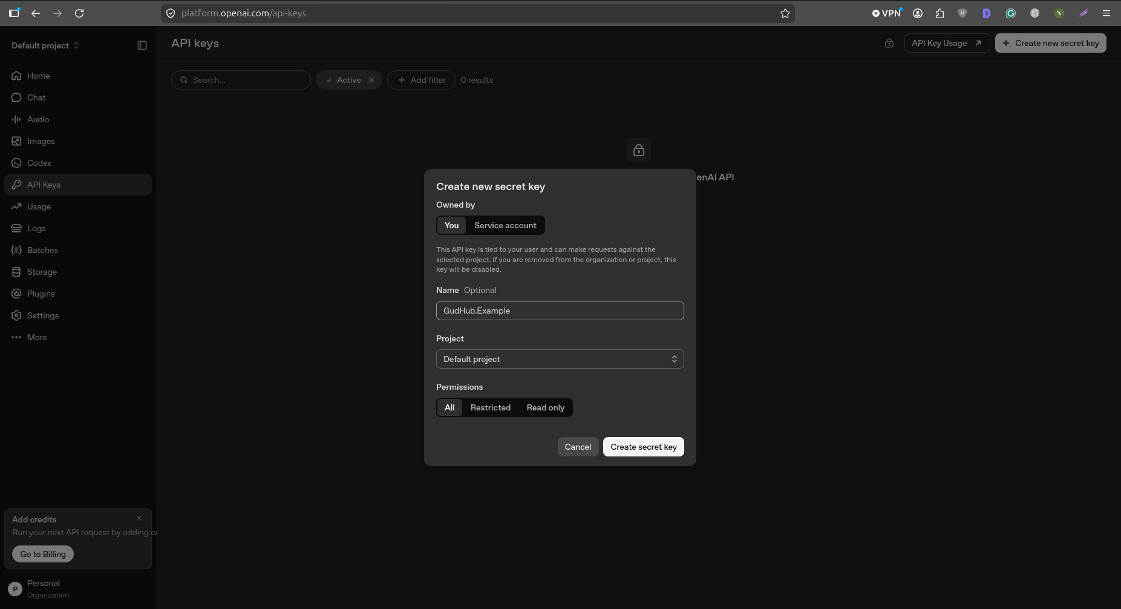Choose Restricted permissions option
The width and height of the screenshot is (1121, 609).
491,407
